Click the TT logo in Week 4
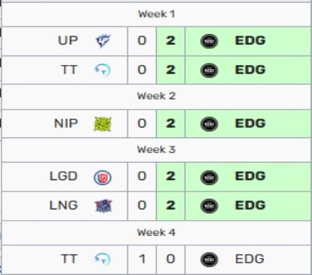The image size is (312, 275). coord(102,259)
